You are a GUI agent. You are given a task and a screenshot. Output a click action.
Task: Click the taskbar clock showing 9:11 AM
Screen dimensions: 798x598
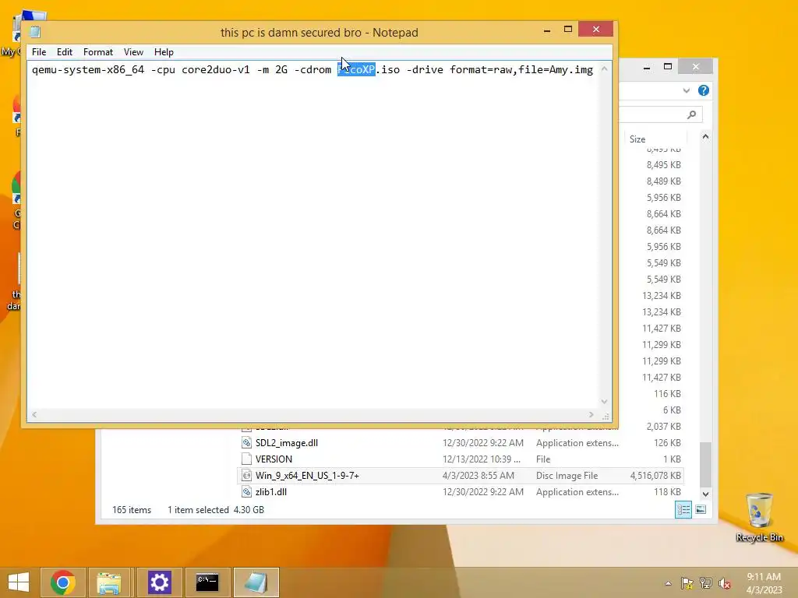coord(764,583)
